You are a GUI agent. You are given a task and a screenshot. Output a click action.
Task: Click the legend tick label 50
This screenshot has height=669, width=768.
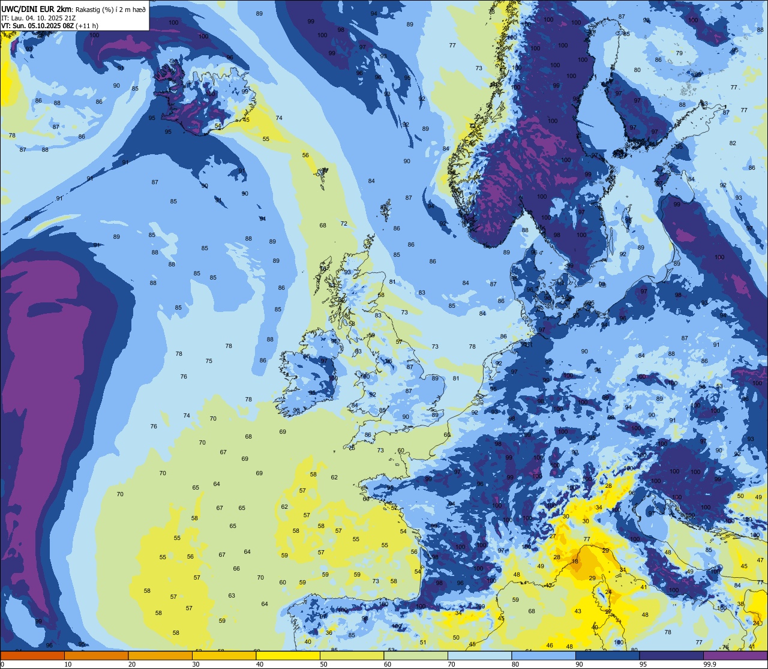point(323,664)
